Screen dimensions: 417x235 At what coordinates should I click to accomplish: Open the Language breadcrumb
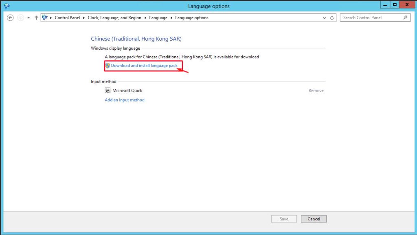pos(158,18)
